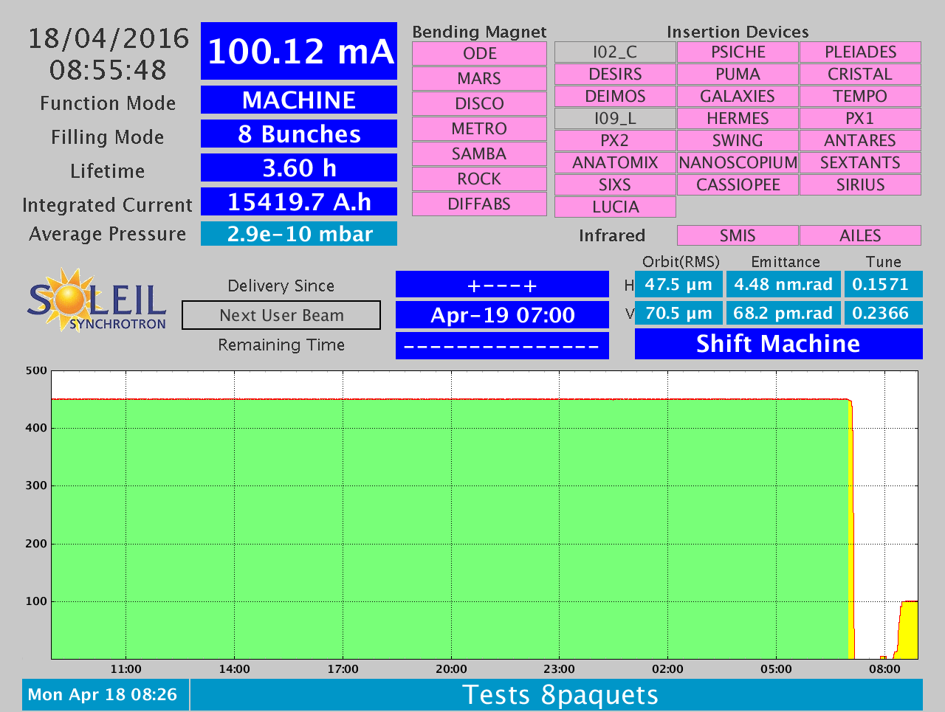Screen dimensions: 945x712
Task: Click the DESIRS insertion device box
Action: point(615,75)
